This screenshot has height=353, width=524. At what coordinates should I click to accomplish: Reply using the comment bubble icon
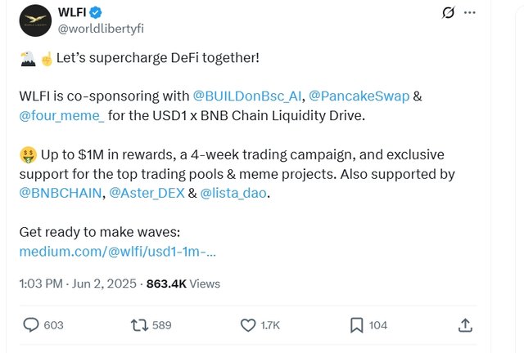point(31,325)
